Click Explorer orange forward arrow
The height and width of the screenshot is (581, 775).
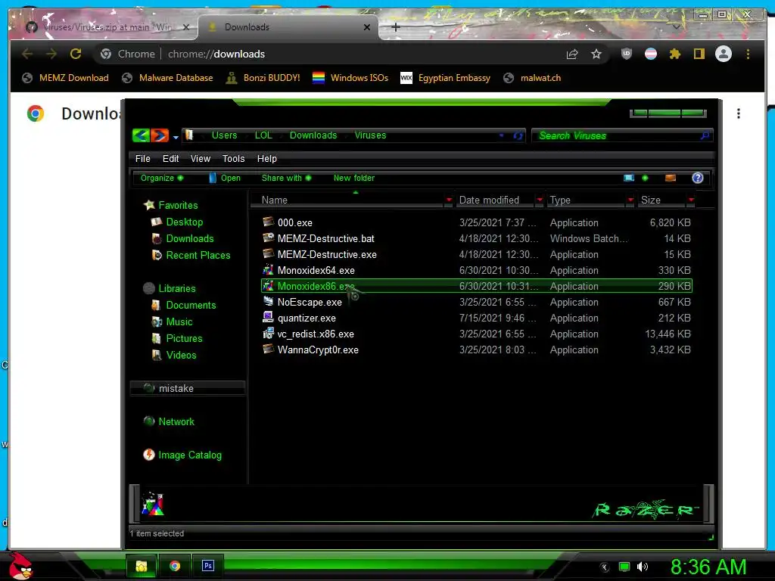pos(159,135)
